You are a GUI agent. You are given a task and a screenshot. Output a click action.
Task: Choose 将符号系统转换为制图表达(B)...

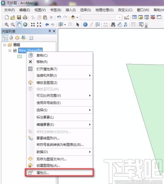point(60,145)
